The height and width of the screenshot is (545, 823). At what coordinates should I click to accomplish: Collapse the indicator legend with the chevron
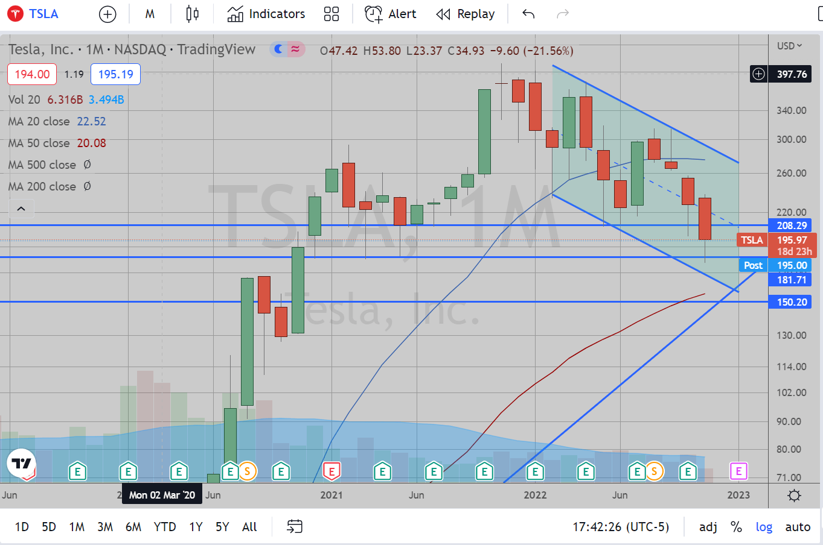(21, 209)
